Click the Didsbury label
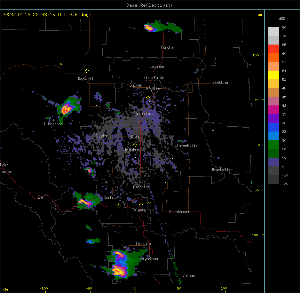Screen dimensions: 300x293 pyautogui.click(x=133, y=150)
